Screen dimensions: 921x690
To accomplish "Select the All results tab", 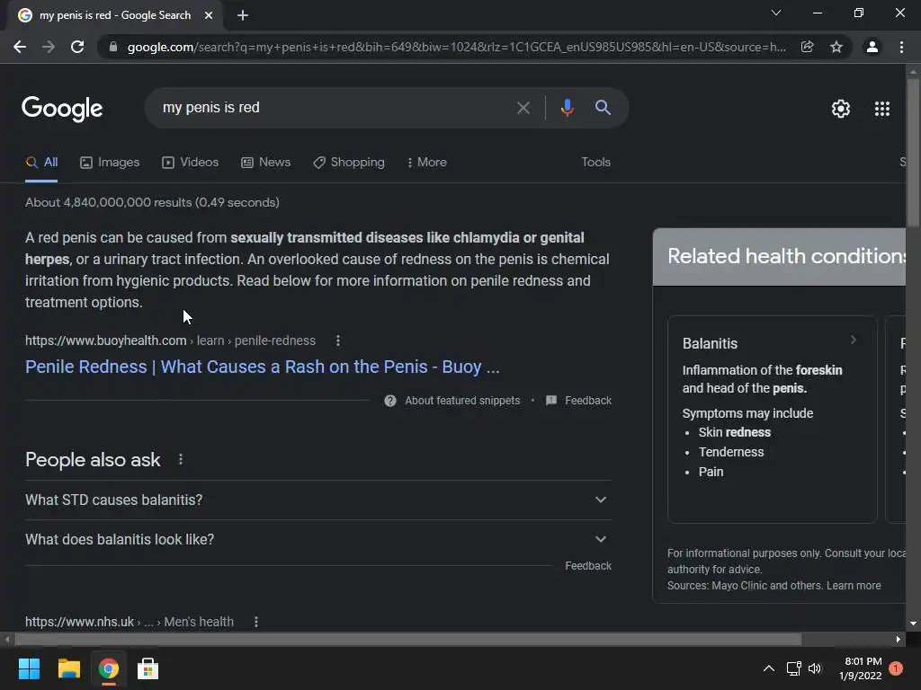I will tap(41, 163).
